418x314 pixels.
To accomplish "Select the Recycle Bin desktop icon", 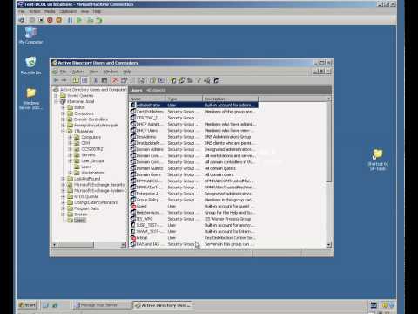I will pyautogui.click(x=30, y=65).
